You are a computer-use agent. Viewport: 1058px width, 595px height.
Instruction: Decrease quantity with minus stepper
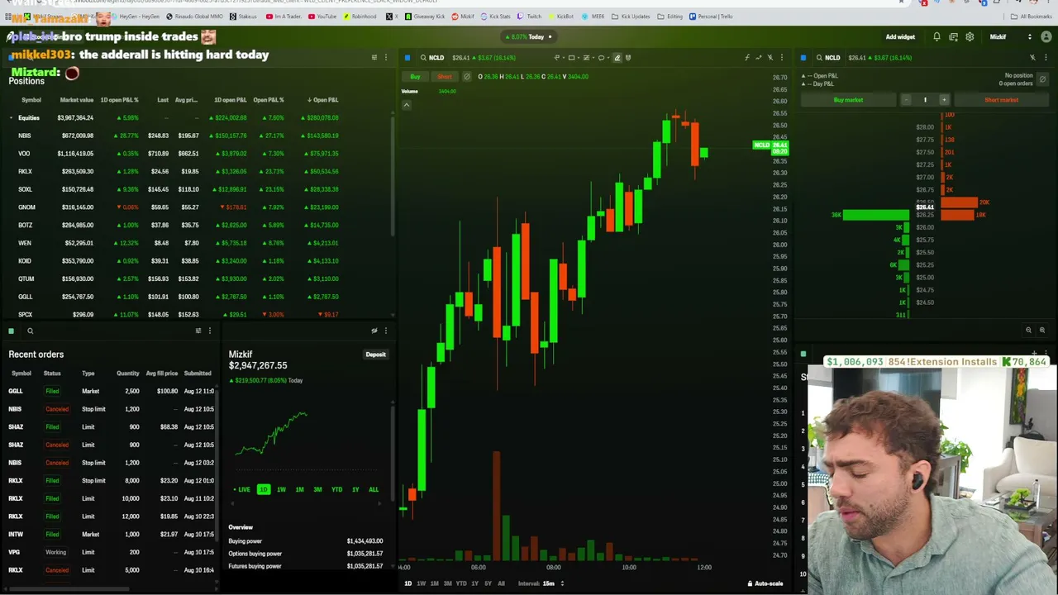[906, 100]
